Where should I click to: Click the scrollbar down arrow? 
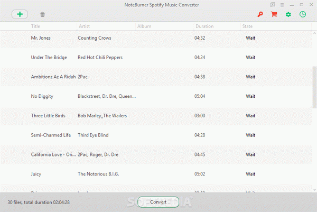click(x=314, y=190)
